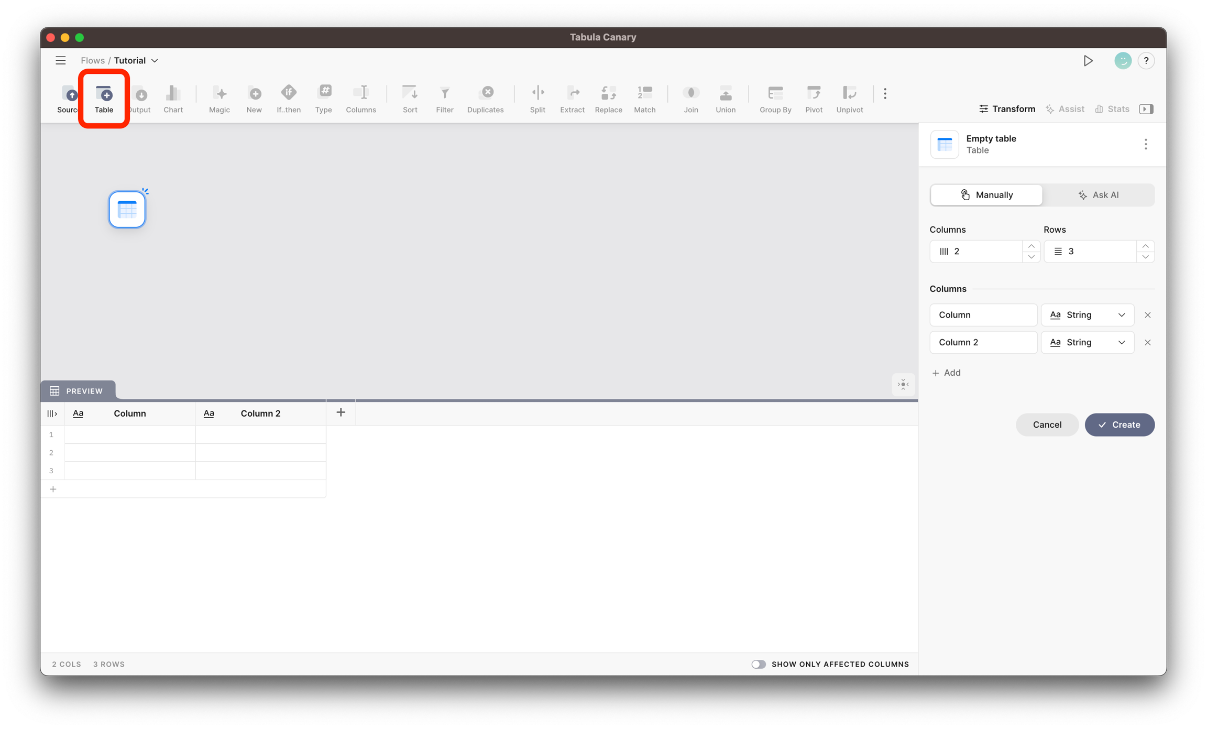The image size is (1207, 729).
Task: Select Manually creation mode
Action: pyautogui.click(x=986, y=195)
